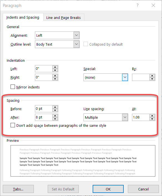Click the By indentation input field
Viewport: 162px width, 196px height.
pyautogui.click(x=141, y=77)
